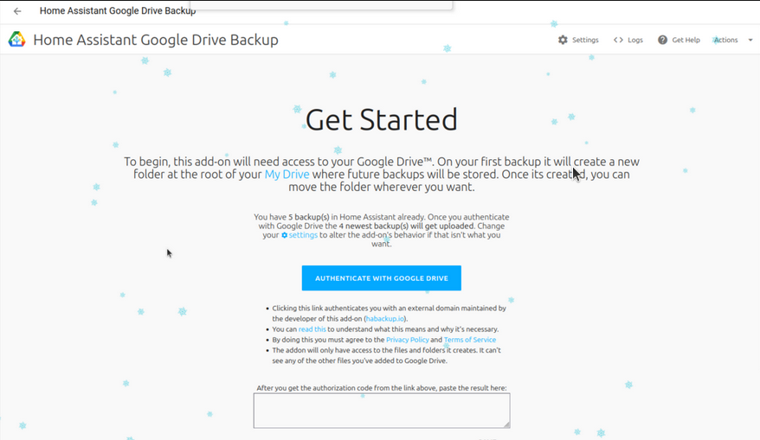Click the Logs code brackets icon

point(618,40)
